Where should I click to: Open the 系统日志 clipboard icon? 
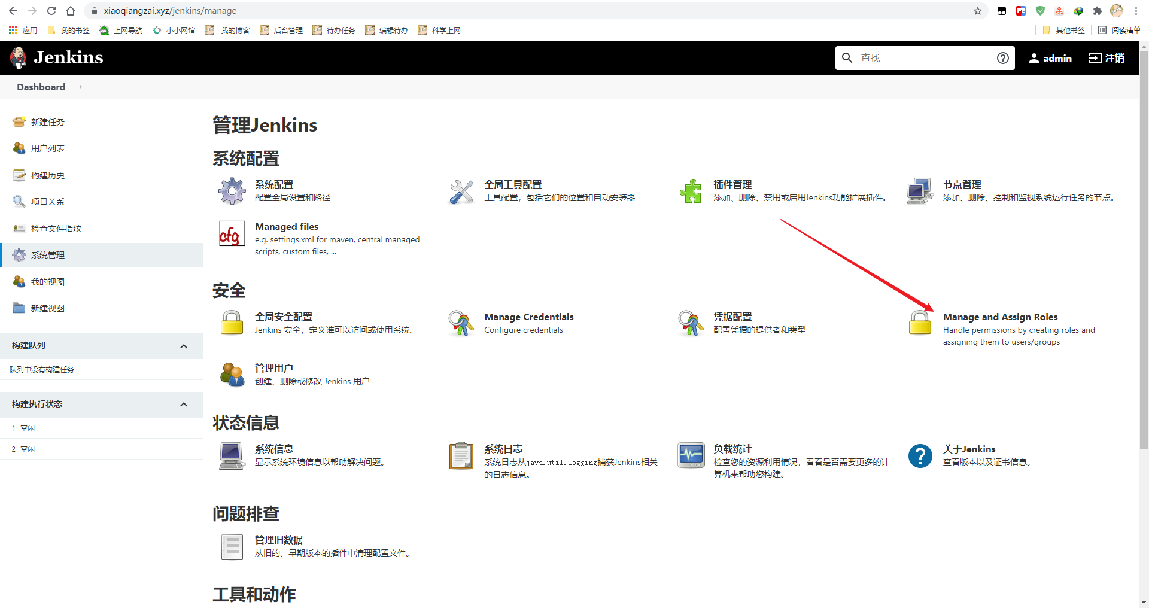(461, 456)
